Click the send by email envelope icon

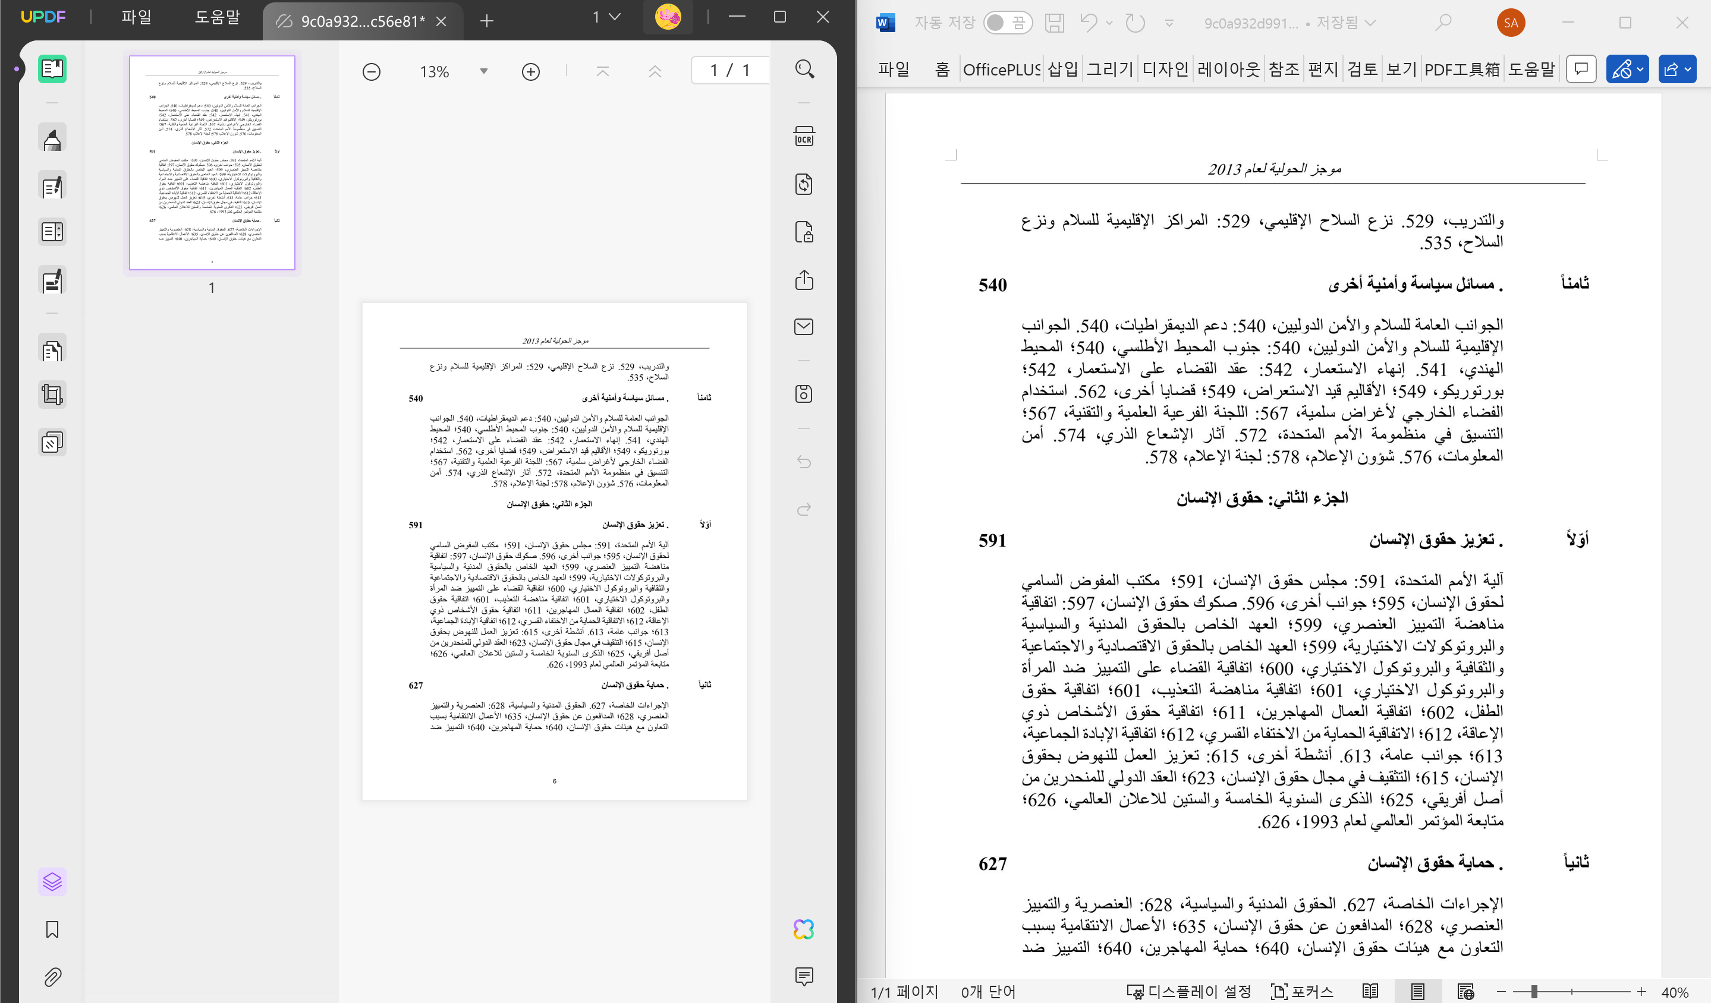[804, 327]
